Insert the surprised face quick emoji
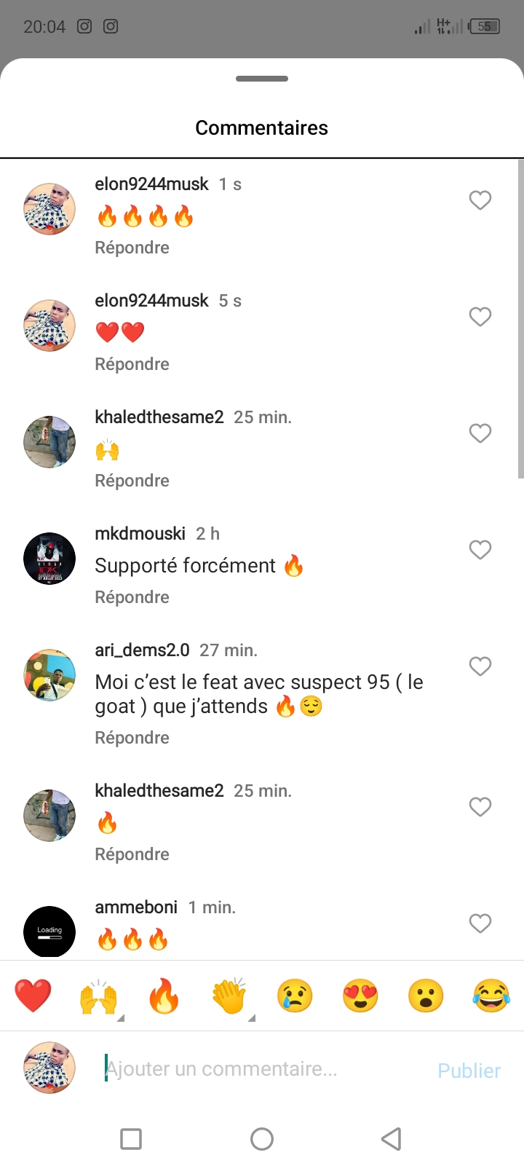The width and height of the screenshot is (524, 1174). [426, 996]
